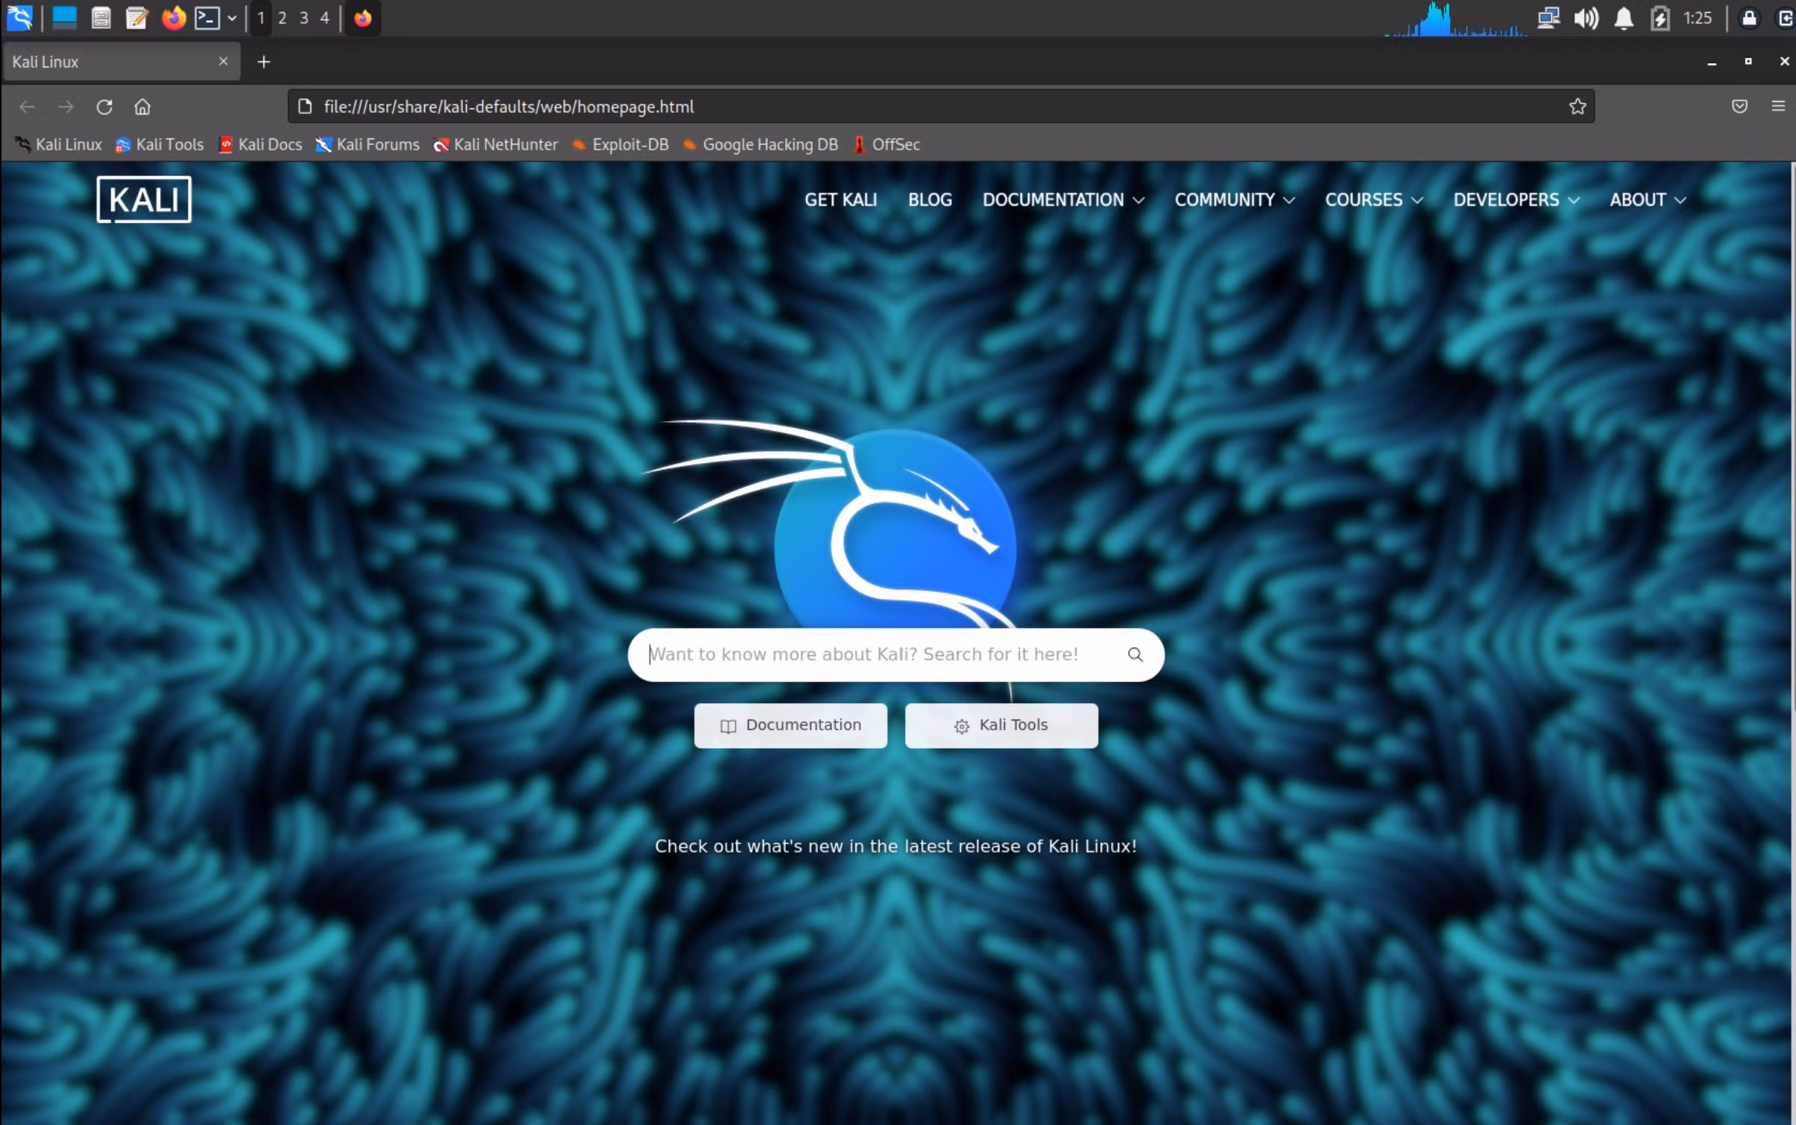Expand the ABOUT dropdown menu

tap(1648, 200)
